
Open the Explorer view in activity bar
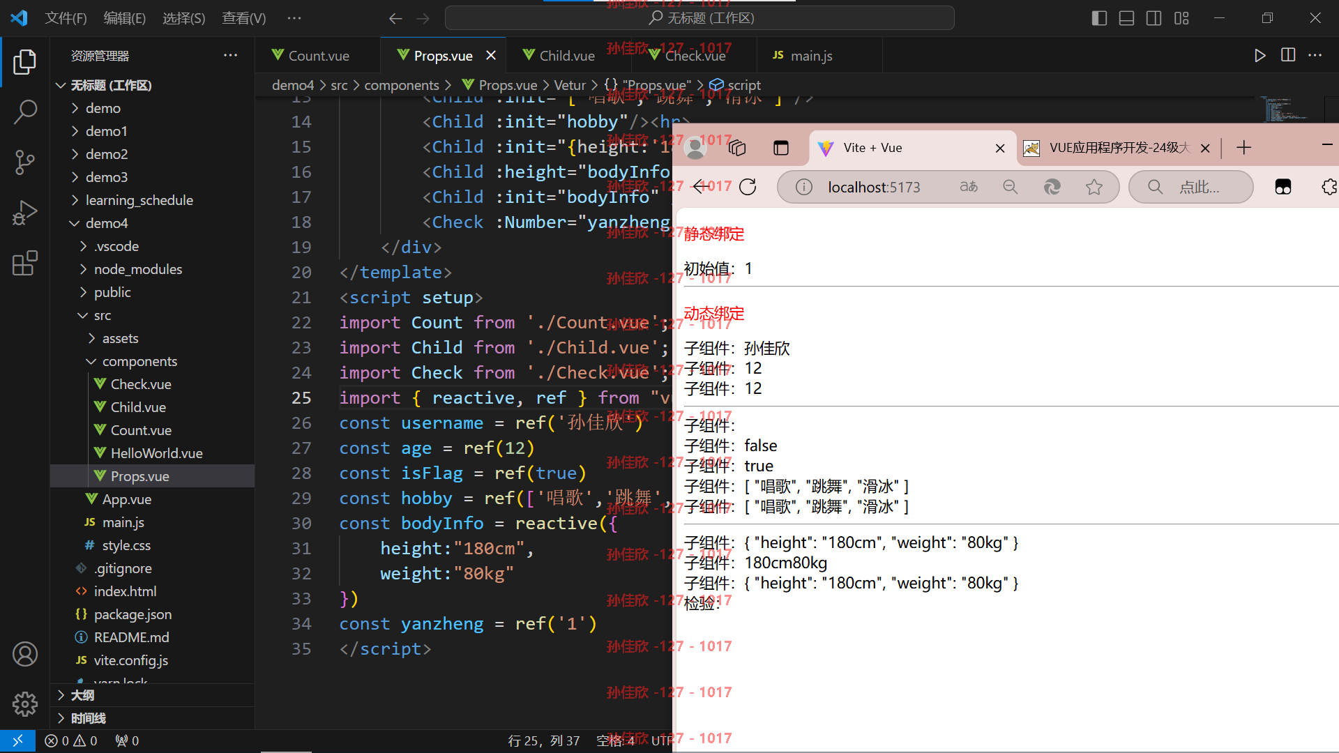(25, 61)
